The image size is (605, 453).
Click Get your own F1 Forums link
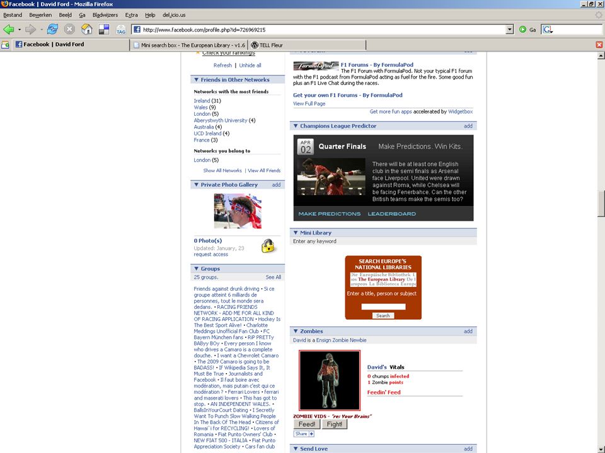(x=348, y=95)
